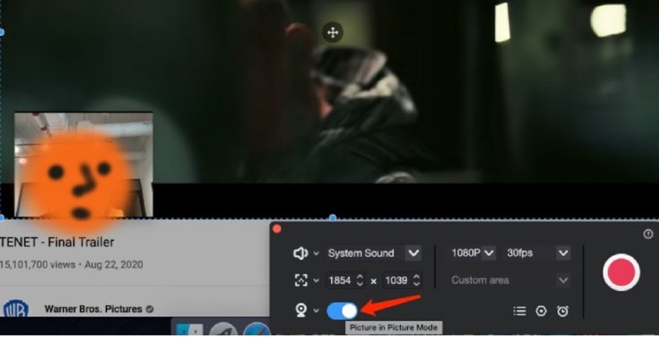659x337 pixels.
Task: Open the recording list icon
Action: [x=520, y=311]
